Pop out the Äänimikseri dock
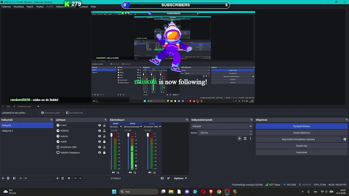Image resolution: width=349 pixels, height=196 pixels. pyautogui.click(x=187, y=120)
